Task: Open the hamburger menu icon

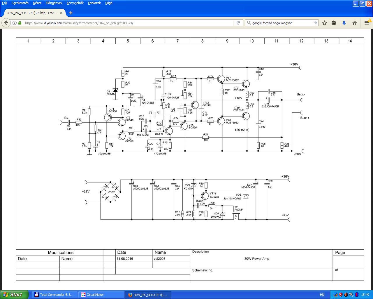Action: click(367, 23)
